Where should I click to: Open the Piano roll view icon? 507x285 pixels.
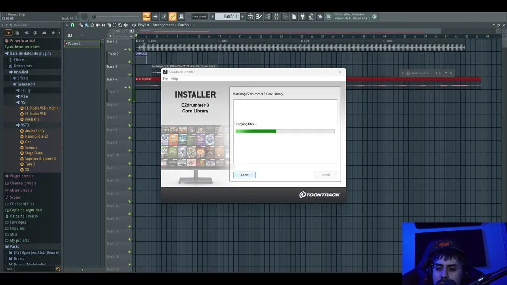click(x=259, y=17)
